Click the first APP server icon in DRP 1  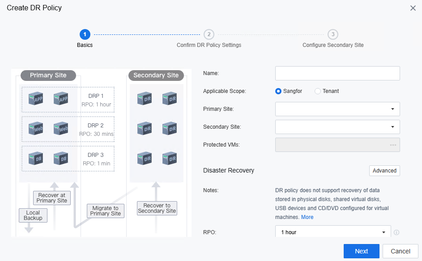pyautogui.click(x=36, y=99)
